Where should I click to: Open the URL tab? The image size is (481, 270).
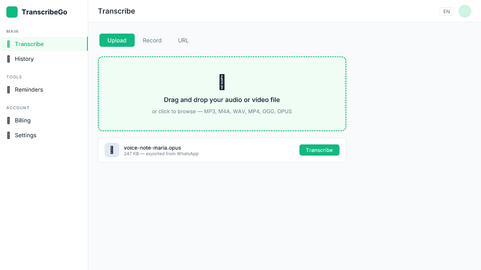pyautogui.click(x=183, y=40)
